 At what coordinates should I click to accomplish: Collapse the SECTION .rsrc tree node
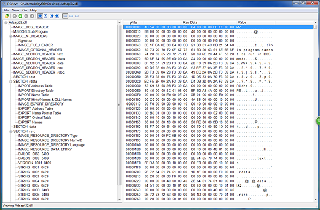click(x=11, y=131)
